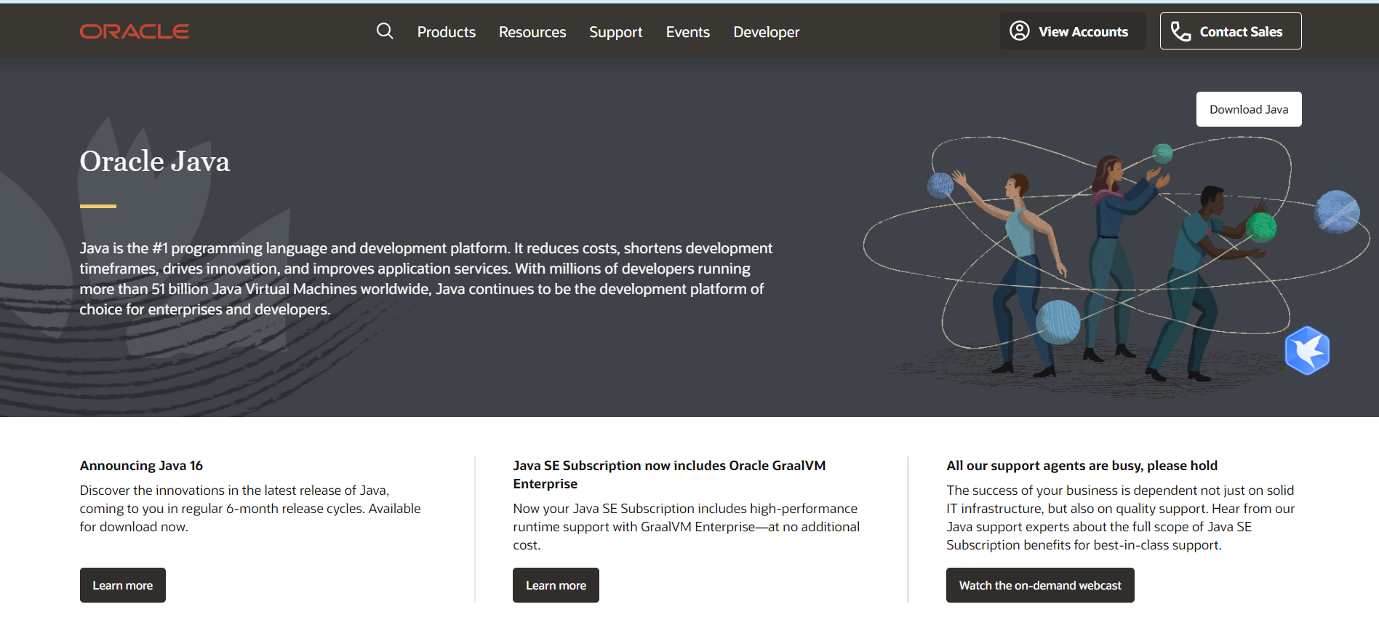Click the phone icon in Contact Sales
The width and height of the screenshot is (1379, 623).
click(x=1180, y=31)
